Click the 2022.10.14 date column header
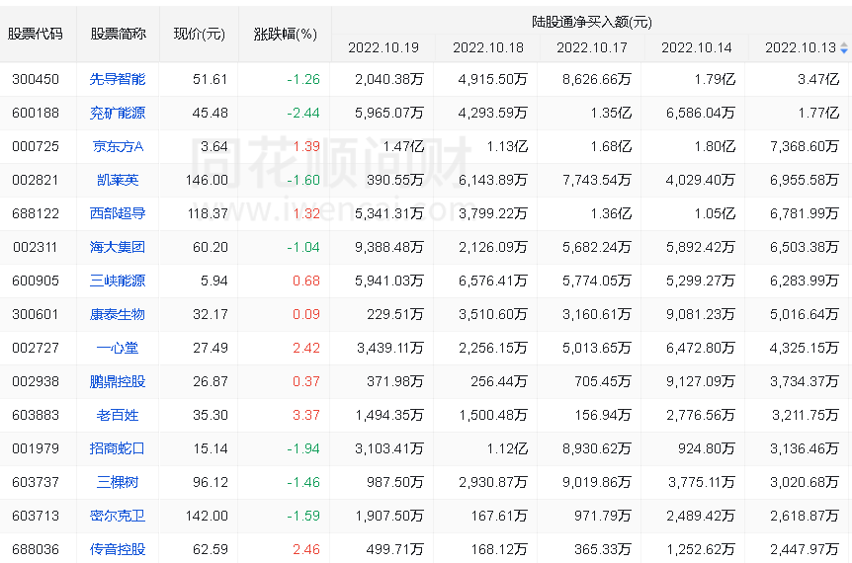Screen dimensions: 852x563 tap(697, 47)
